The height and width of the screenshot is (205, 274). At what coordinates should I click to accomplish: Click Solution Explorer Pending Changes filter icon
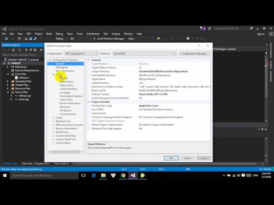20,50
